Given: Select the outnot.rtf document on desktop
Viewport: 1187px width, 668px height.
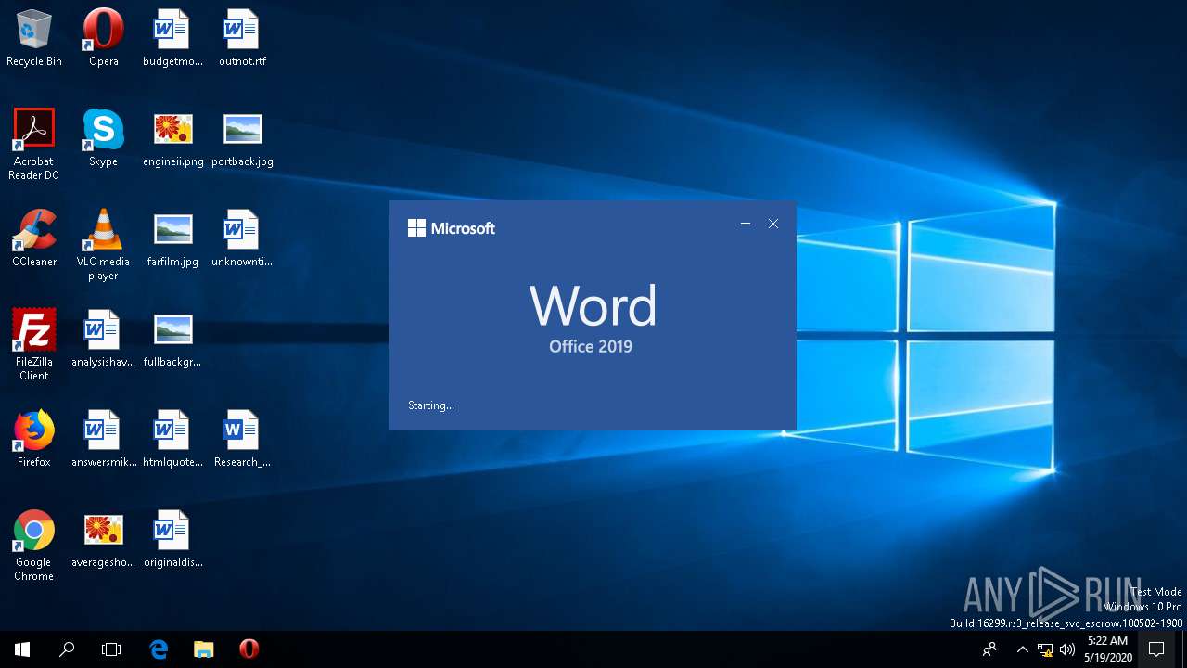Looking at the screenshot, I should 242,38.
